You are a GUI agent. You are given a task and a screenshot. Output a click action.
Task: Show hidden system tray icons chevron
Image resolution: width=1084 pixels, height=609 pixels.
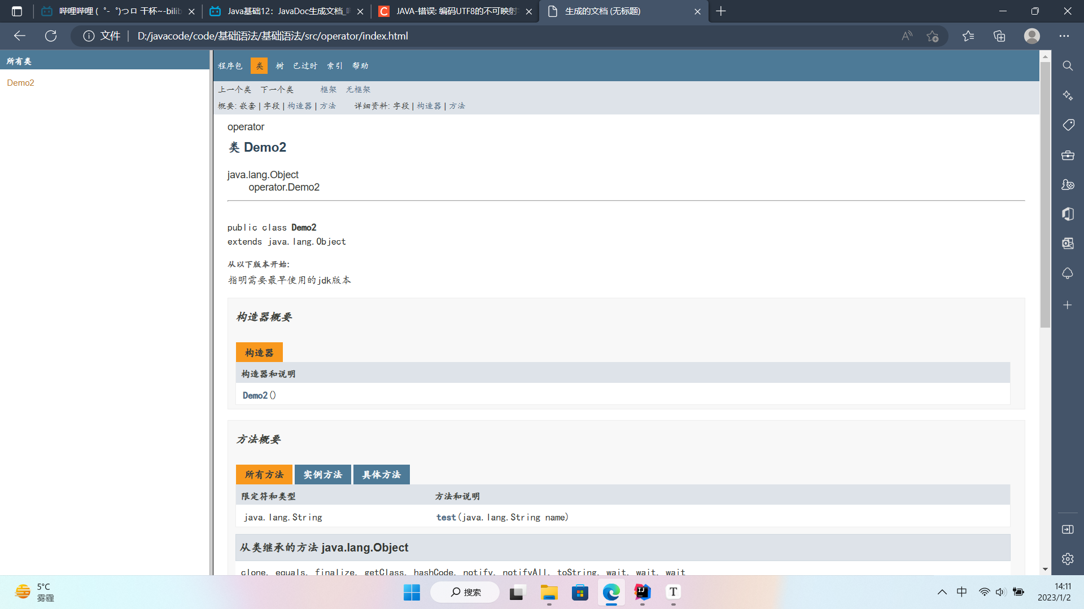(x=942, y=592)
